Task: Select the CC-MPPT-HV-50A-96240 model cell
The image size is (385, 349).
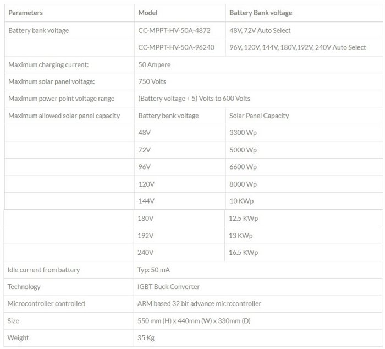Action: click(x=176, y=47)
